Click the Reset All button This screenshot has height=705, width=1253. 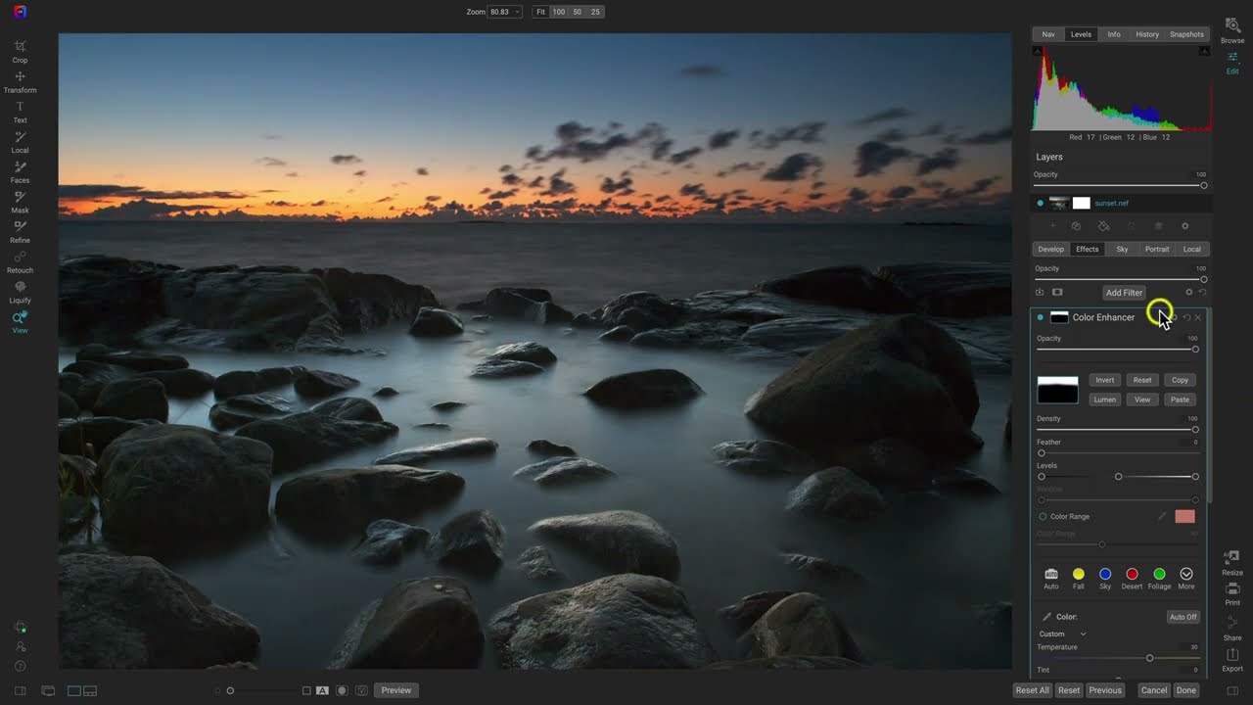pyautogui.click(x=1032, y=690)
